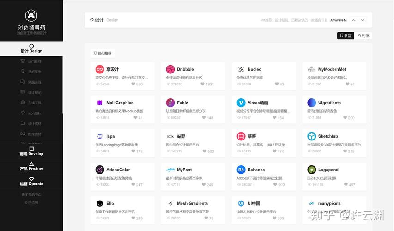Click the UI中国 shield icon
Screen dimensions: 394x231
pos(241,203)
